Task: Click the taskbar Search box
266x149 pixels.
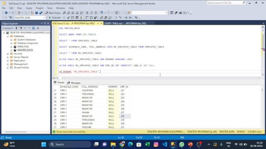Action: pyautogui.click(x=70, y=144)
